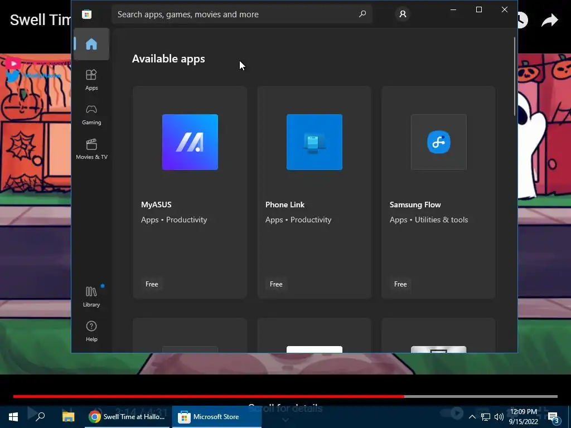The height and width of the screenshot is (428, 571).
Task: Close the Microsoft Store window
Action: coord(504,9)
